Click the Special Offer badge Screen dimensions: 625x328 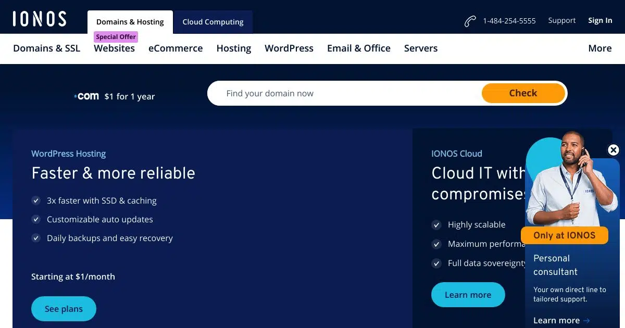[116, 37]
